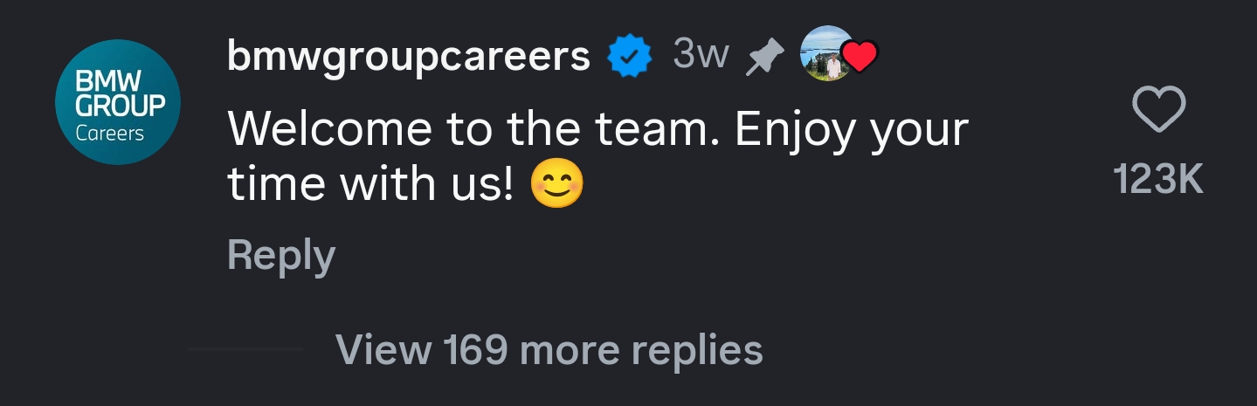
Task: Click the 123K likes count
Action: click(1158, 181)
